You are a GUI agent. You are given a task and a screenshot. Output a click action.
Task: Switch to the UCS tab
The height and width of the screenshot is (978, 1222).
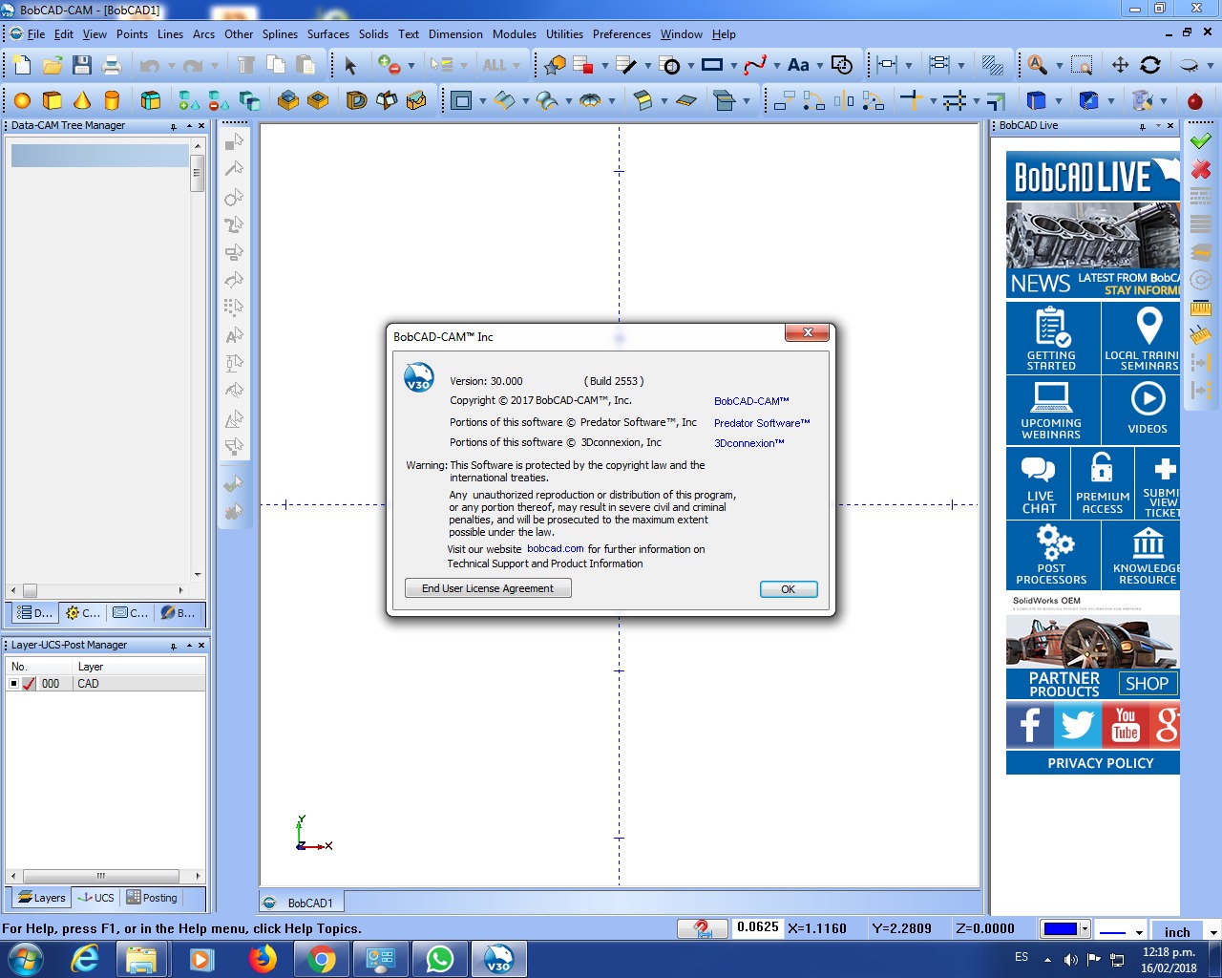click(95, 898)
